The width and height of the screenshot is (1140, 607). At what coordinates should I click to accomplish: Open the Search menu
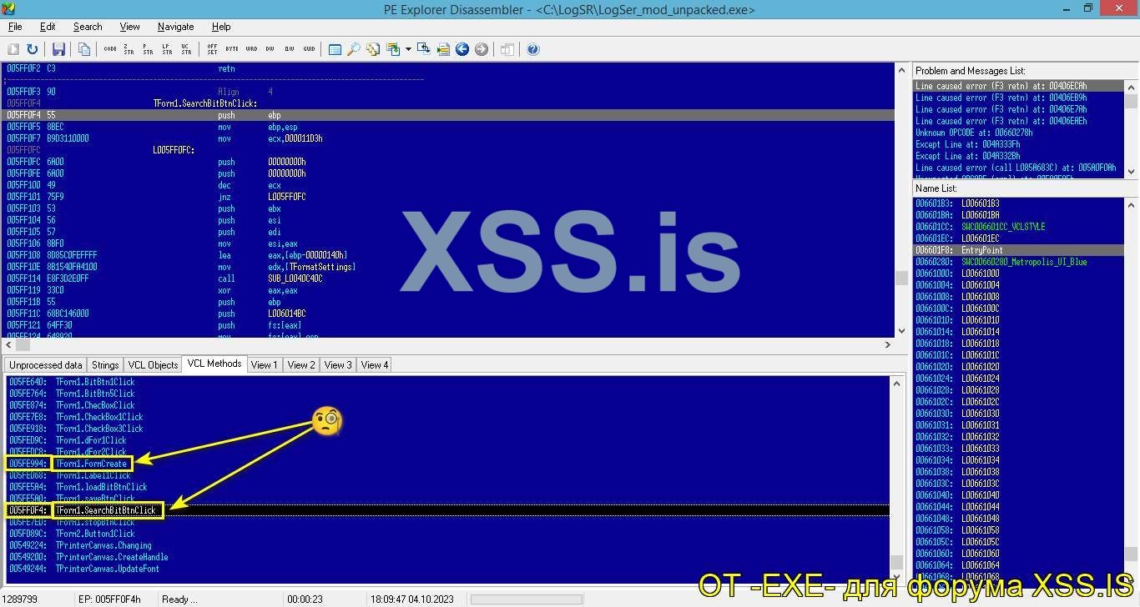(88, 27)
